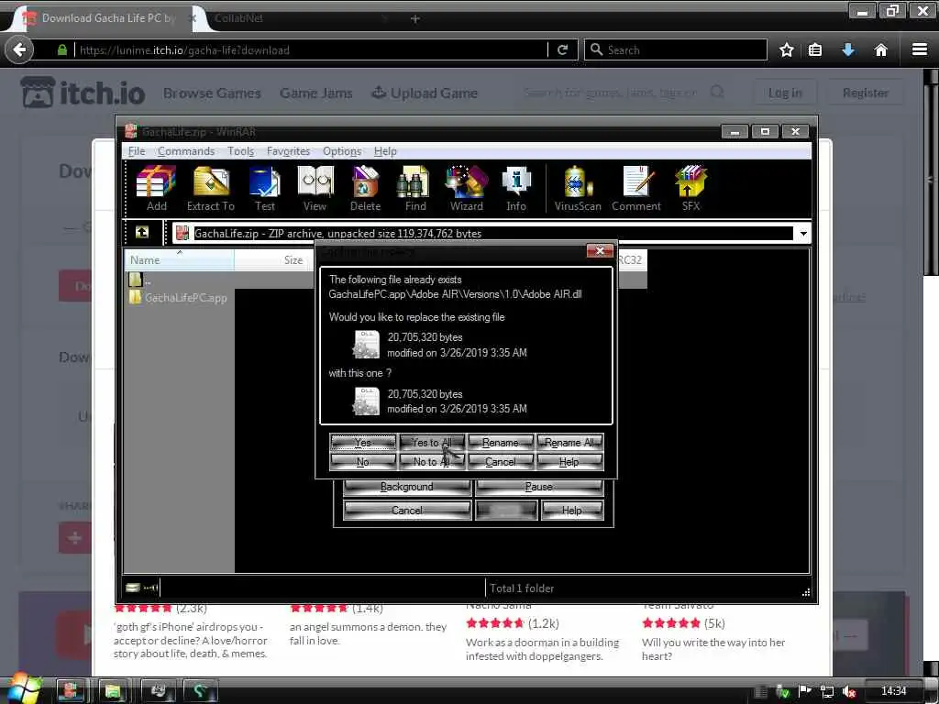Open a new browser tab
The height and width of the screenshot is (704, 939).
415,18
